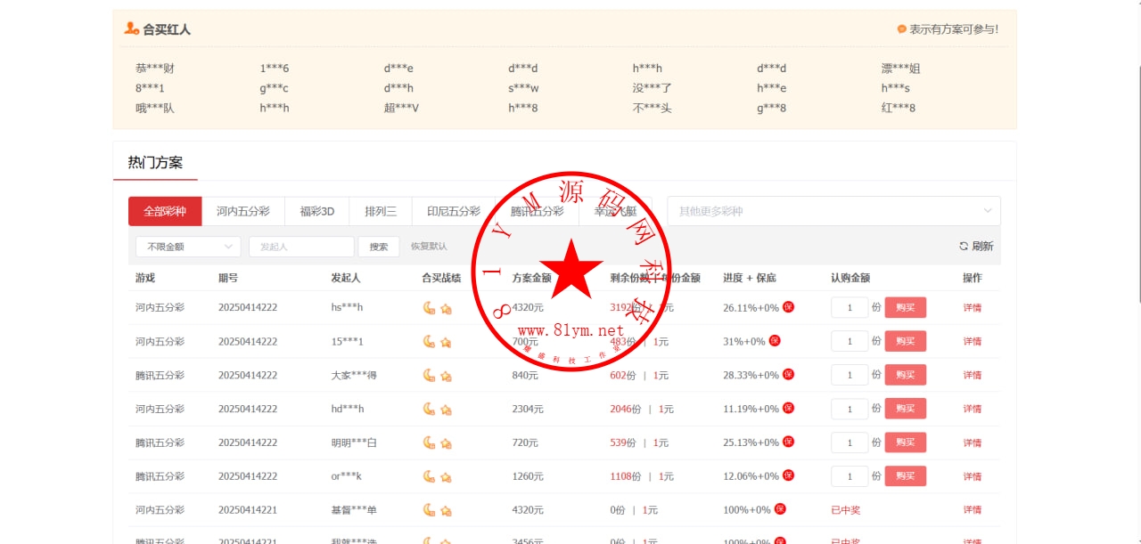Open the 腾讯五分彩 tab
Viewport: 1141px width, 544px height.
538,211
